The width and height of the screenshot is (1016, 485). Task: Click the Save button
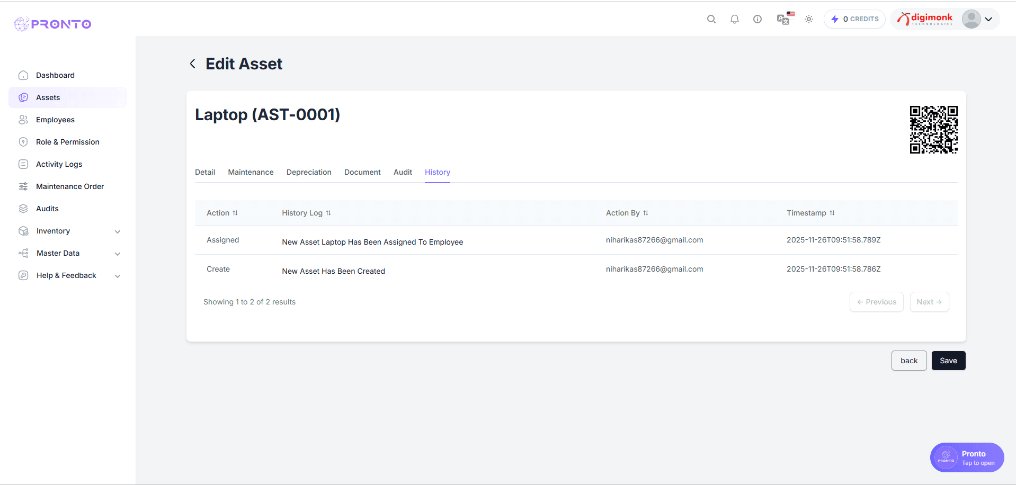pyautogui.click(x=948, y=361)
